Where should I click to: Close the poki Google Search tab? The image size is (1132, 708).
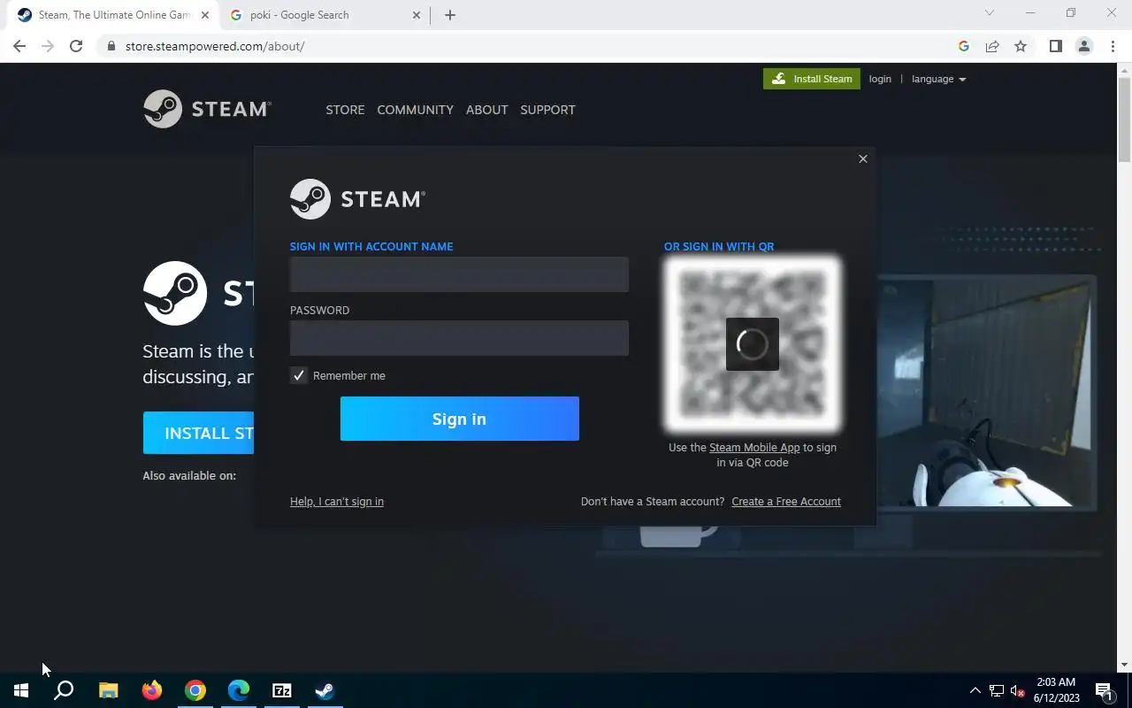click(417, 15)
